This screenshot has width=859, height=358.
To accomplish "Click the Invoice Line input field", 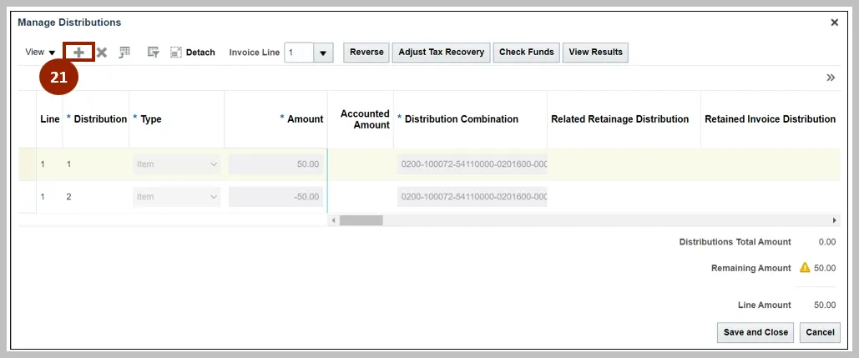I will point(299,53).
